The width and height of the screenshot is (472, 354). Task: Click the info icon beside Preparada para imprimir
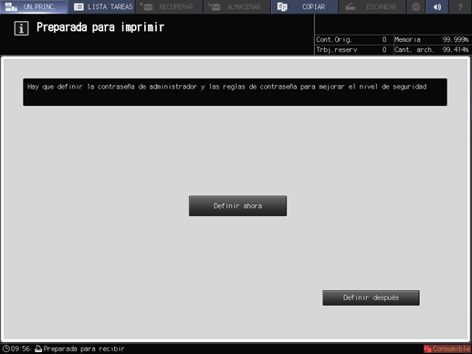[x=21, y=28]
